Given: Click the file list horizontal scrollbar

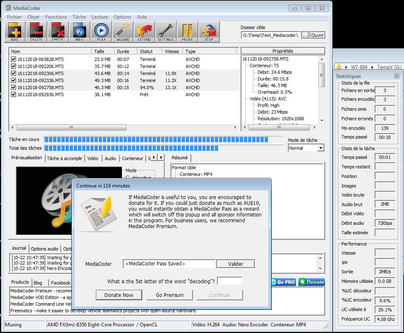Looking at the screenshot, I should 124,127.
